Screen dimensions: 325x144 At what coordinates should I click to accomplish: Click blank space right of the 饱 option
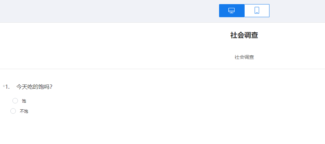pos(138,101)
